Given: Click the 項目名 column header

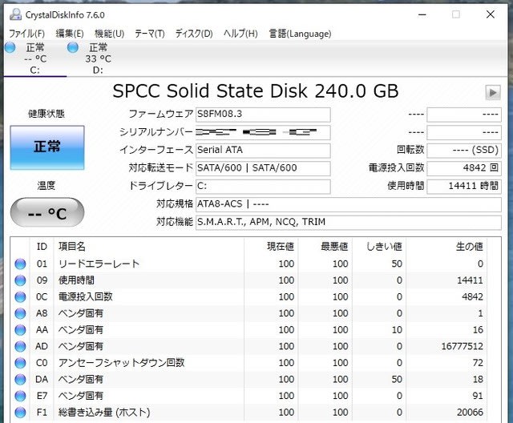Looking at the screenshot, I should coord(149,247).
